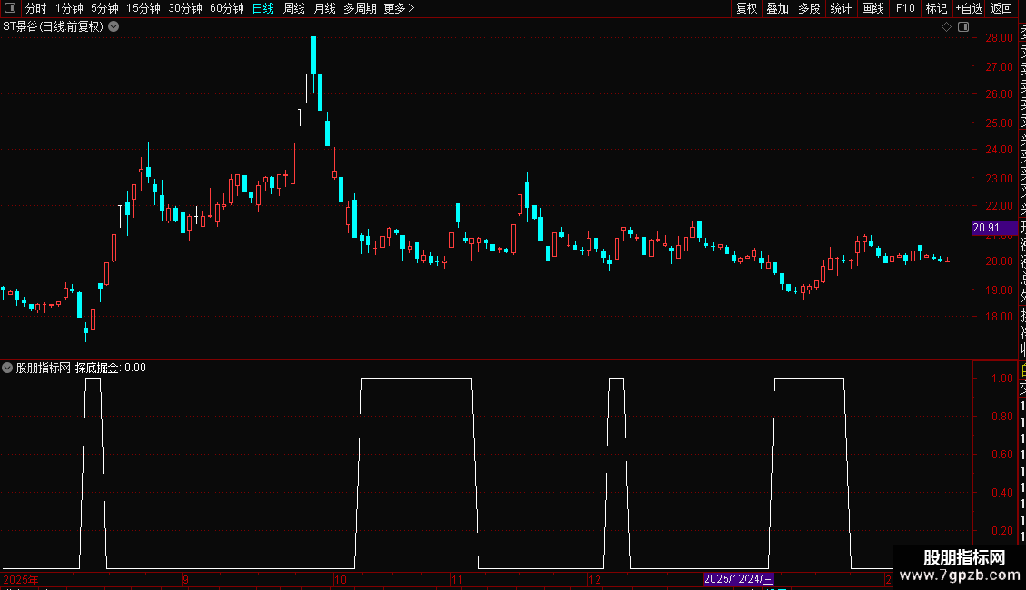Viewport: 1026px width, 590px height.
Task: Click the month 11 label on time axis
Action: tap(457, 579)
